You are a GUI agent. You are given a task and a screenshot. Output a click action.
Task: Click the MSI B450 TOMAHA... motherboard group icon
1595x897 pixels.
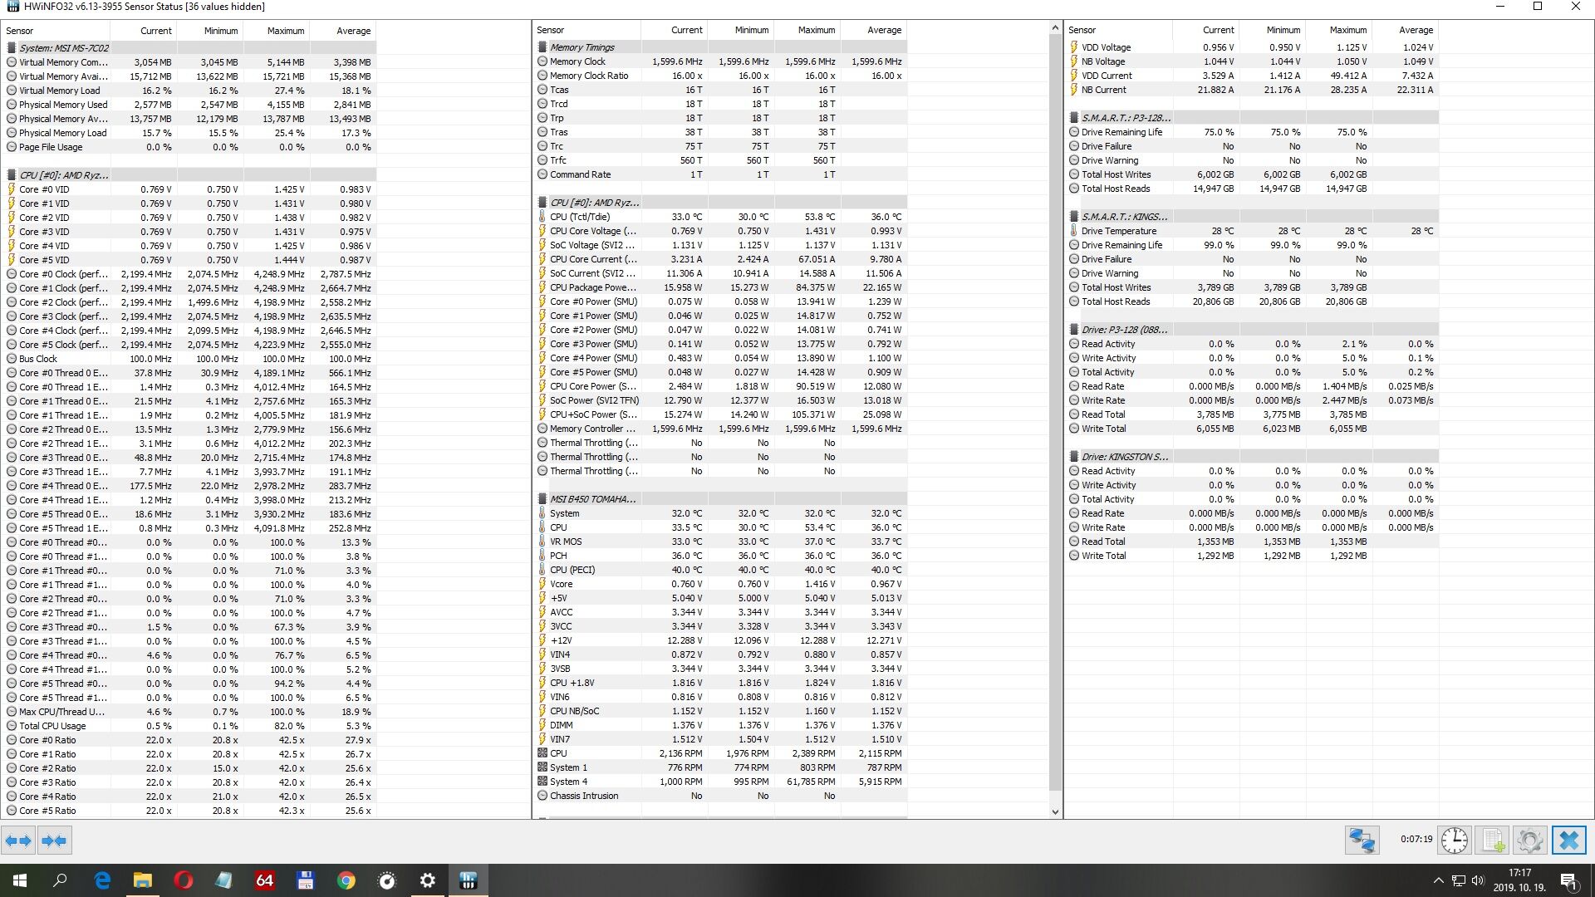tap(542, 499)
